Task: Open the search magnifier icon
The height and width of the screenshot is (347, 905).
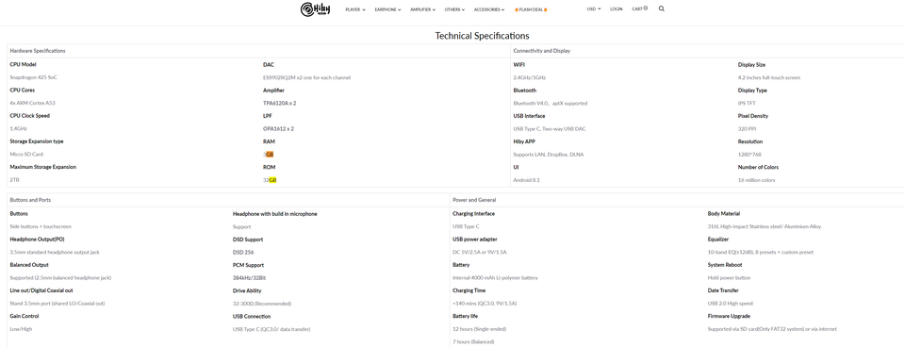Action: click(662, 8)
